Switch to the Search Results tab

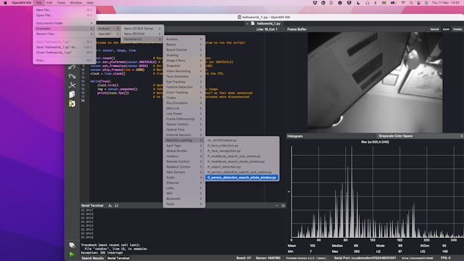coord(92,258)
